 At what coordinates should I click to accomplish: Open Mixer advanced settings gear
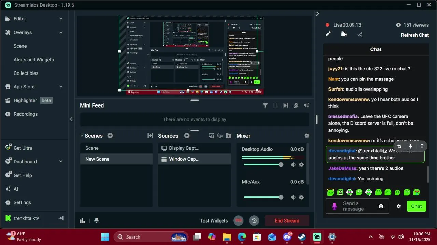[x=307, y=136]
